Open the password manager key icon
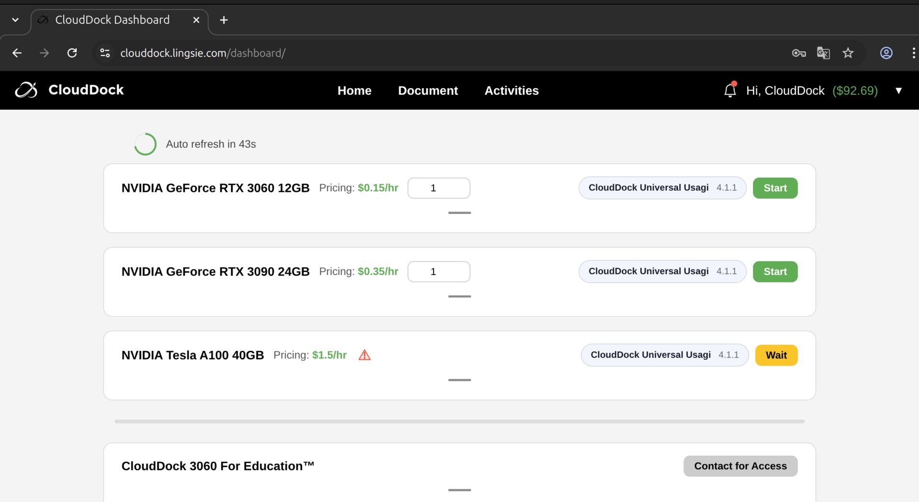This screenshot has width=919, height=502. pos(798,53)
